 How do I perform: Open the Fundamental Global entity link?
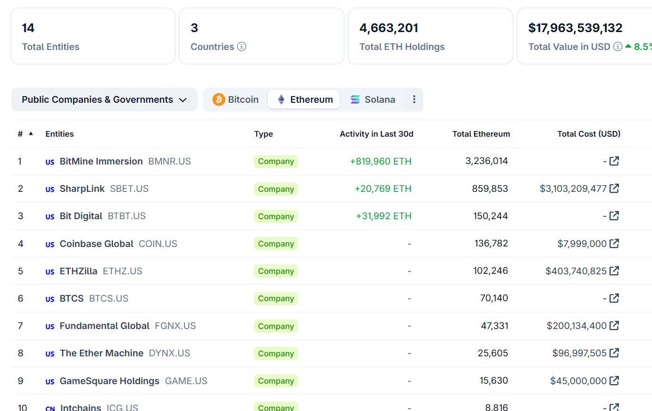pyautogui.click(x=104, y=326)
